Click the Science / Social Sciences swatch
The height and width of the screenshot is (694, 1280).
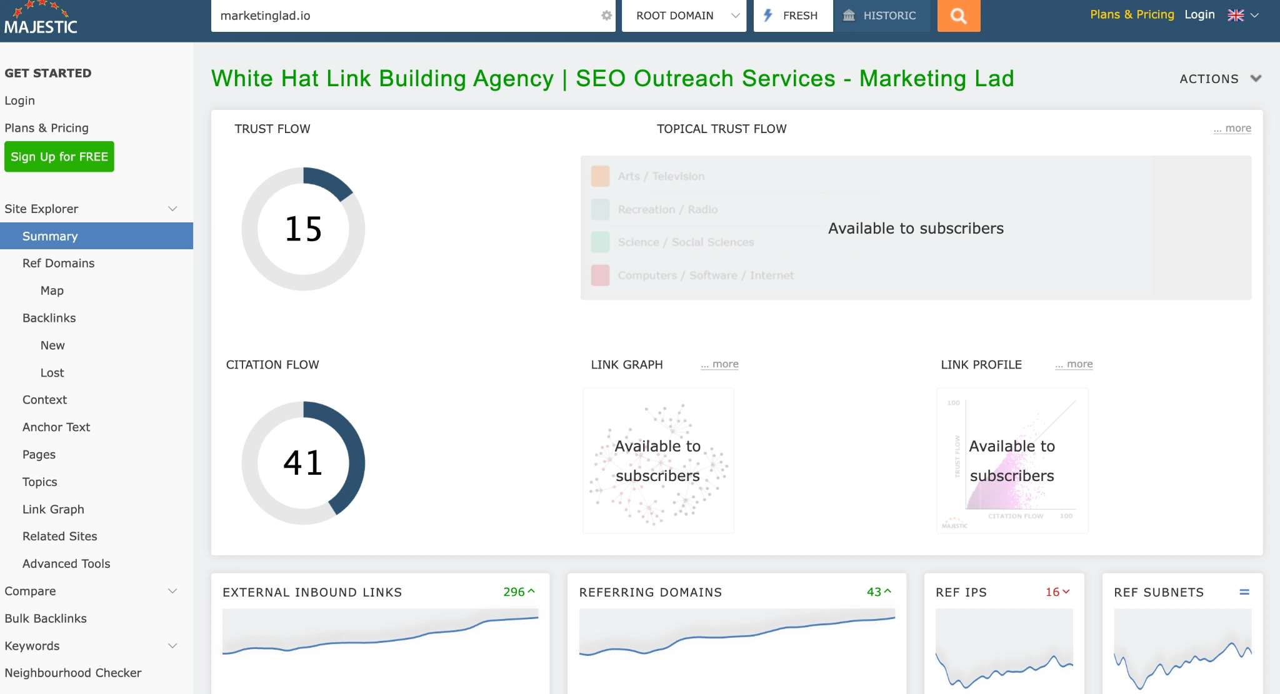pos(601,242)
